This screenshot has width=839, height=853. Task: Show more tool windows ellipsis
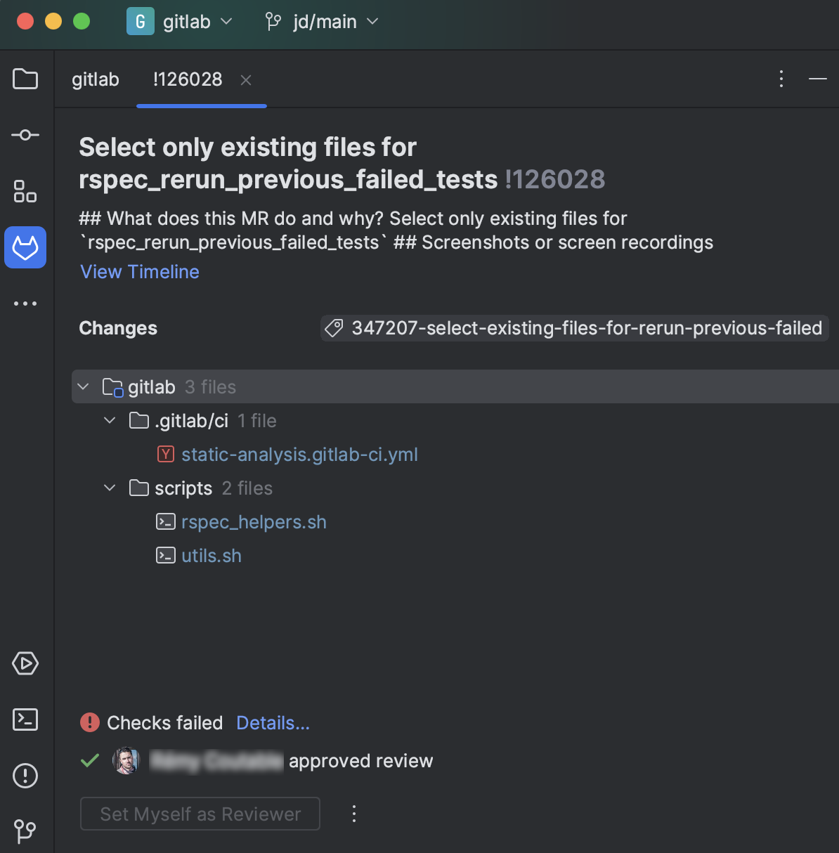coord(25,304)
